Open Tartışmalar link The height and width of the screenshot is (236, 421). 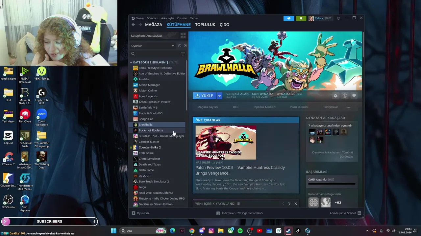pyautogui.click(x=331, y=107)
